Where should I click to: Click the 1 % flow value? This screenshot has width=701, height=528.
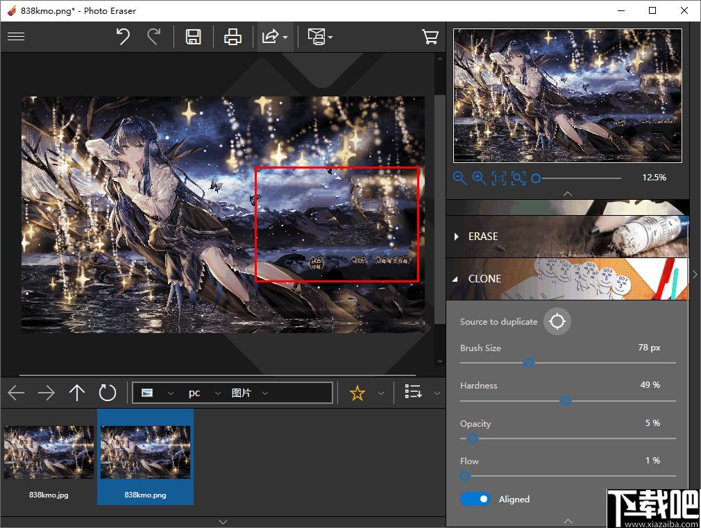coord(652,461)
